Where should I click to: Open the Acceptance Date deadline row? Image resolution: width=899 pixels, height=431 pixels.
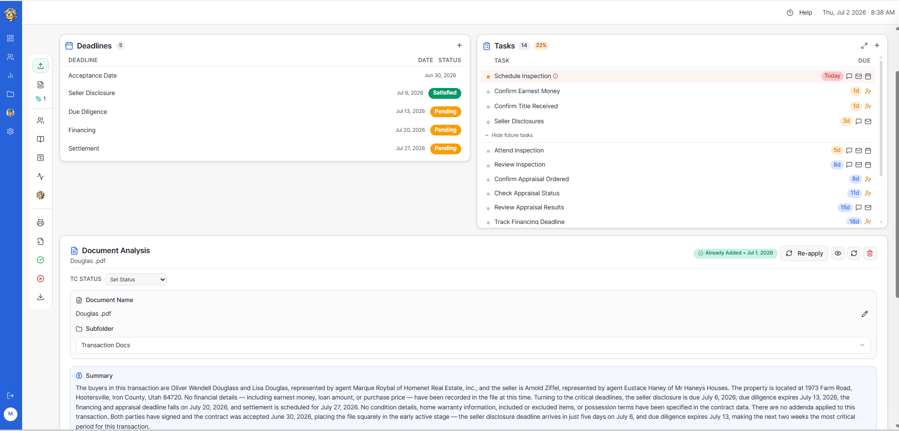265,75
